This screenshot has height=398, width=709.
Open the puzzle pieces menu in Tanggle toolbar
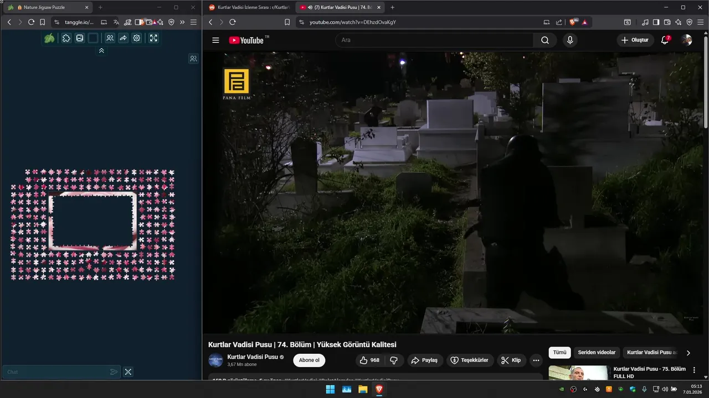[x=66, y=38]
